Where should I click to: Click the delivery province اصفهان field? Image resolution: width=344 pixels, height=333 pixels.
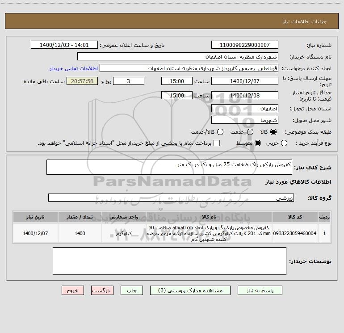(245, 109)
